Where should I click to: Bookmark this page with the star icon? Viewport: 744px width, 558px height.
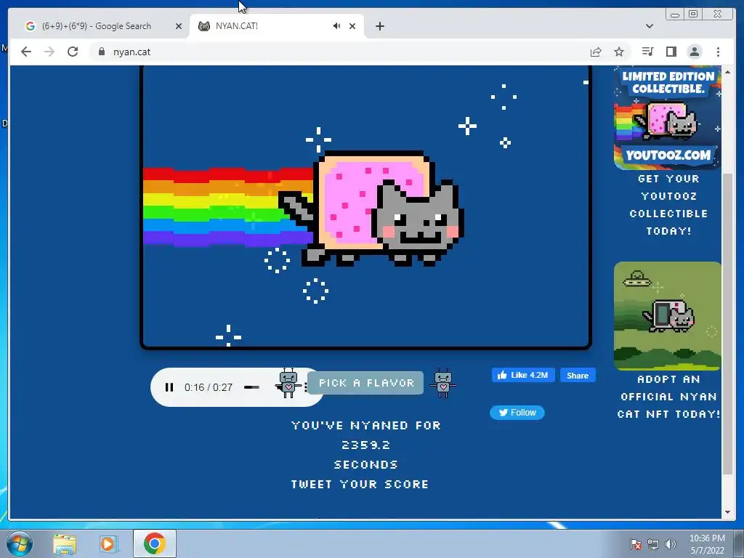pos(619,52)
